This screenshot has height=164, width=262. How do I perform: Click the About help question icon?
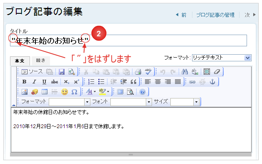[x=142, y=92]
